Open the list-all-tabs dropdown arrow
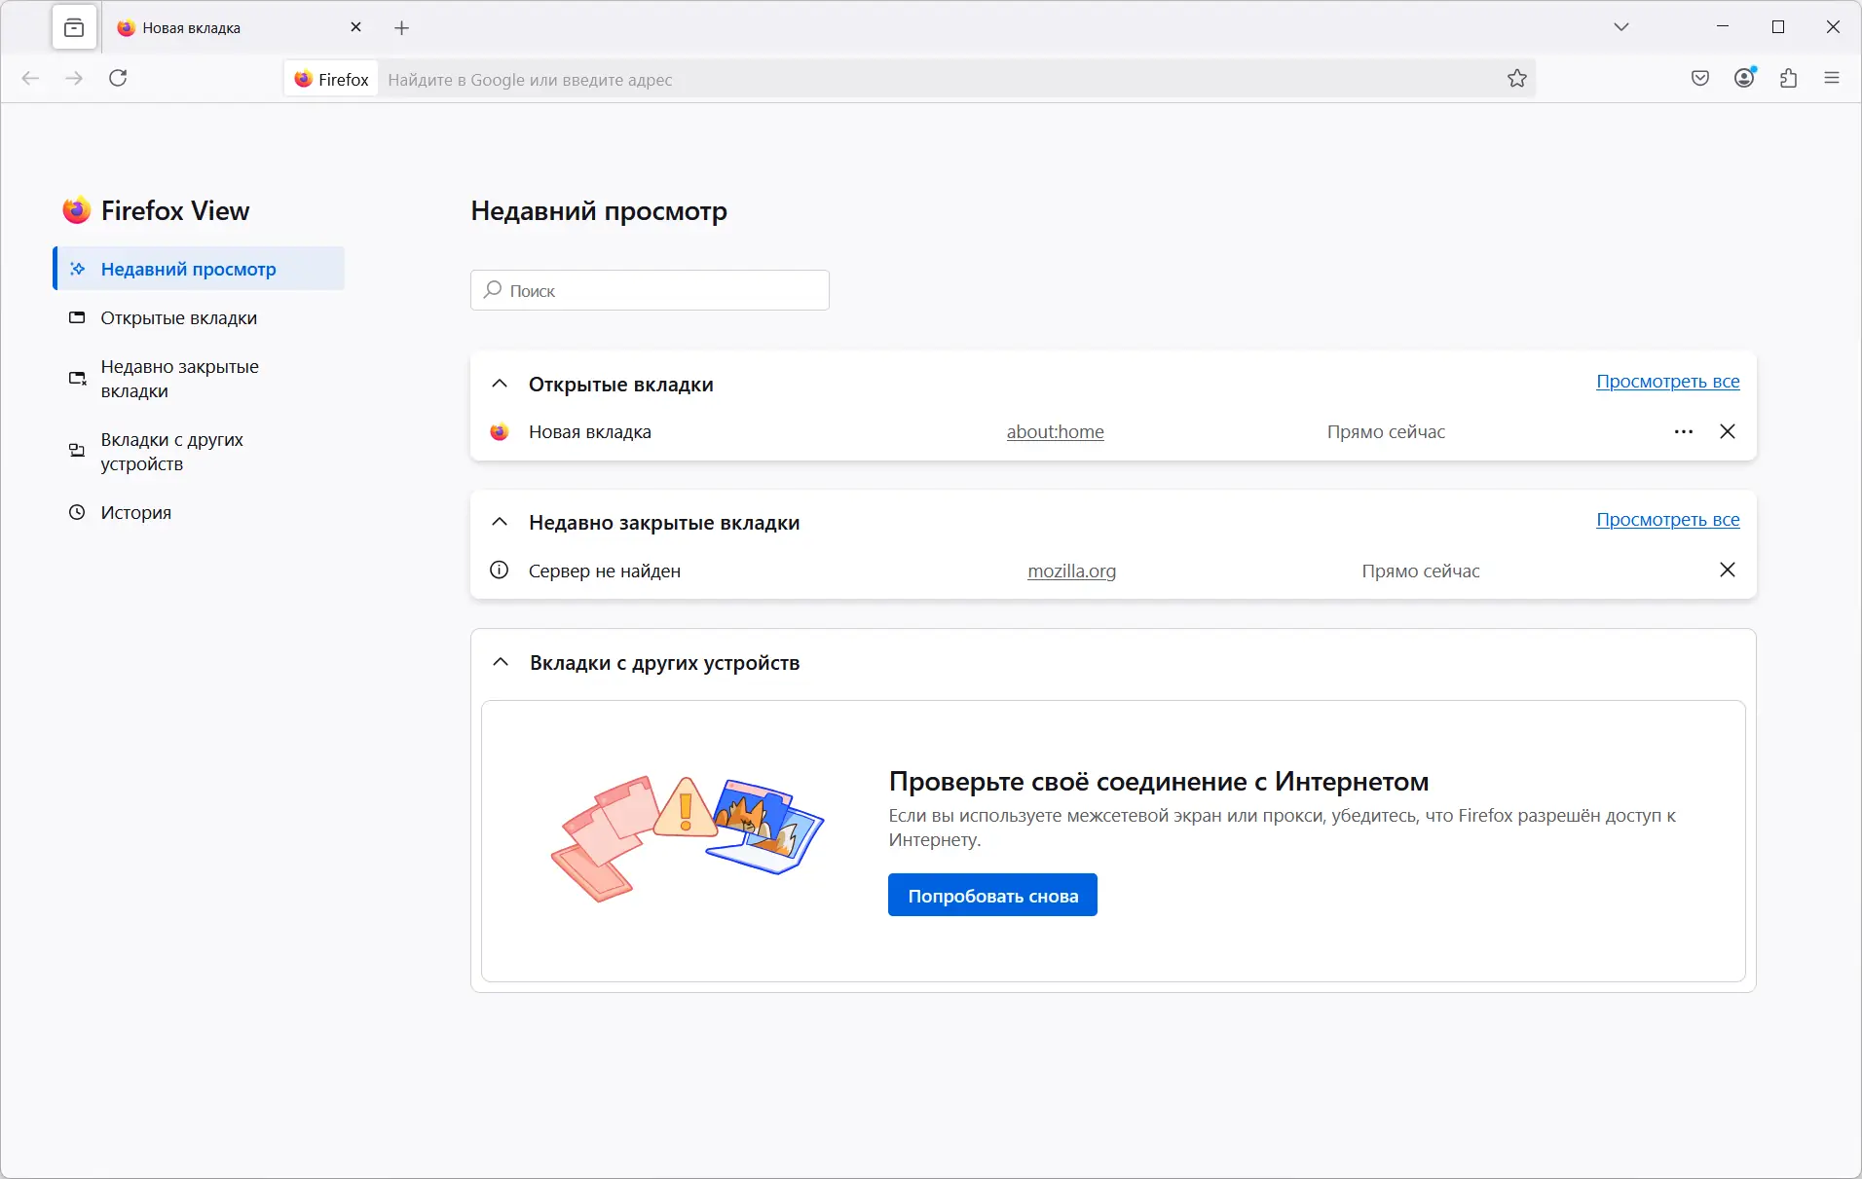The image size is (1862, 1179). (x=1621, y=27)
